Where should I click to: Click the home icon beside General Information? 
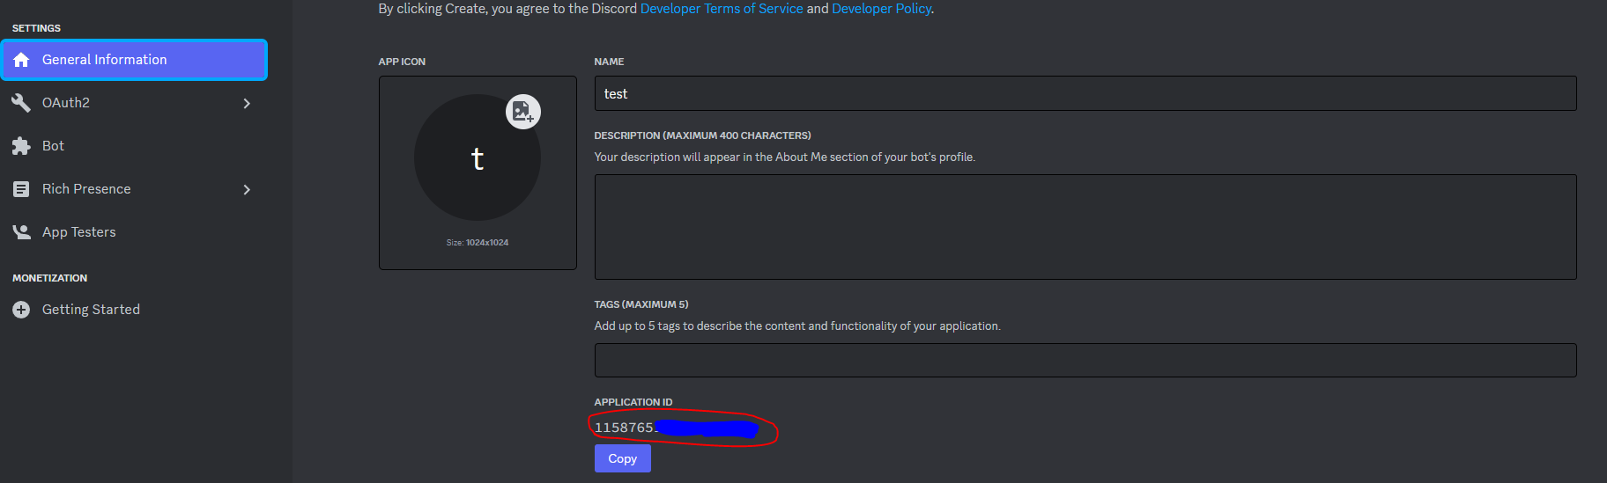click(21, 60)
